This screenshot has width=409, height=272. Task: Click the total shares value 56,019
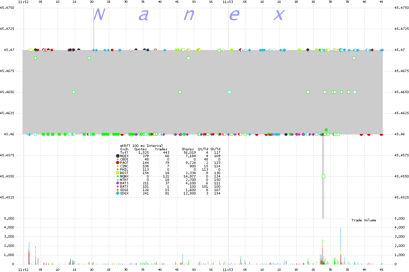(190, 153)
